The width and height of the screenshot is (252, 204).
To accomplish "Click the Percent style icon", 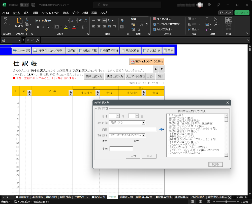I will point(141,24).
